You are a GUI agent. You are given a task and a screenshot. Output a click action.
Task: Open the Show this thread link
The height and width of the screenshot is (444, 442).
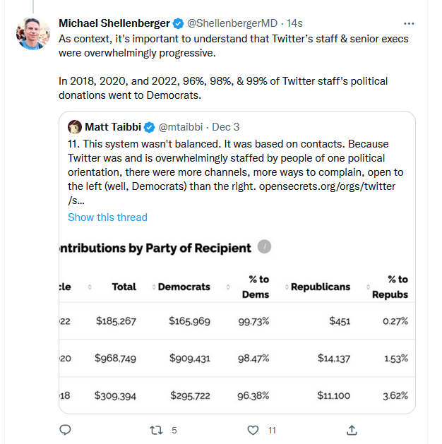107,217
